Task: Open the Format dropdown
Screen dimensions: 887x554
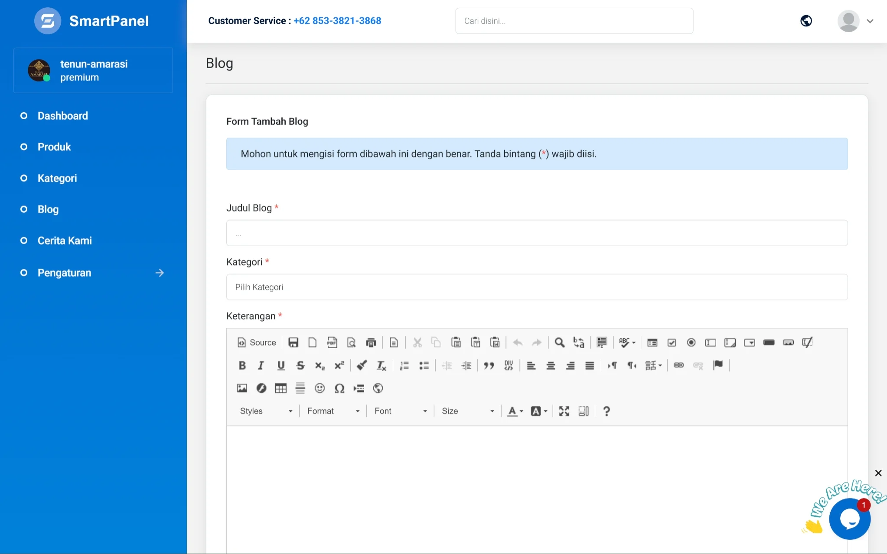Action: point(333,411)
